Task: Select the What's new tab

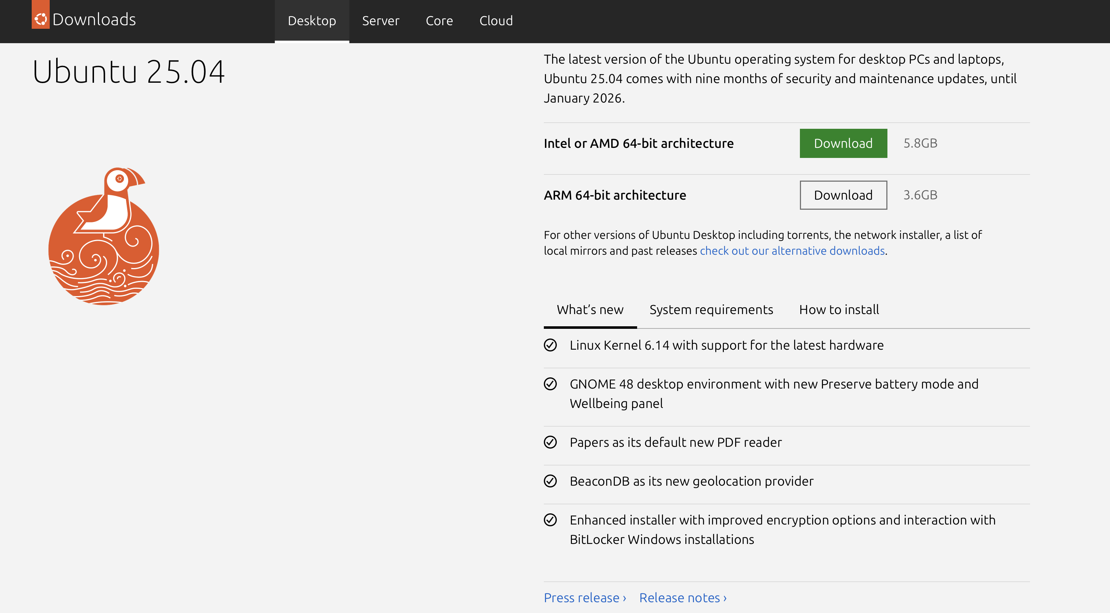Action: pos(590,309)
